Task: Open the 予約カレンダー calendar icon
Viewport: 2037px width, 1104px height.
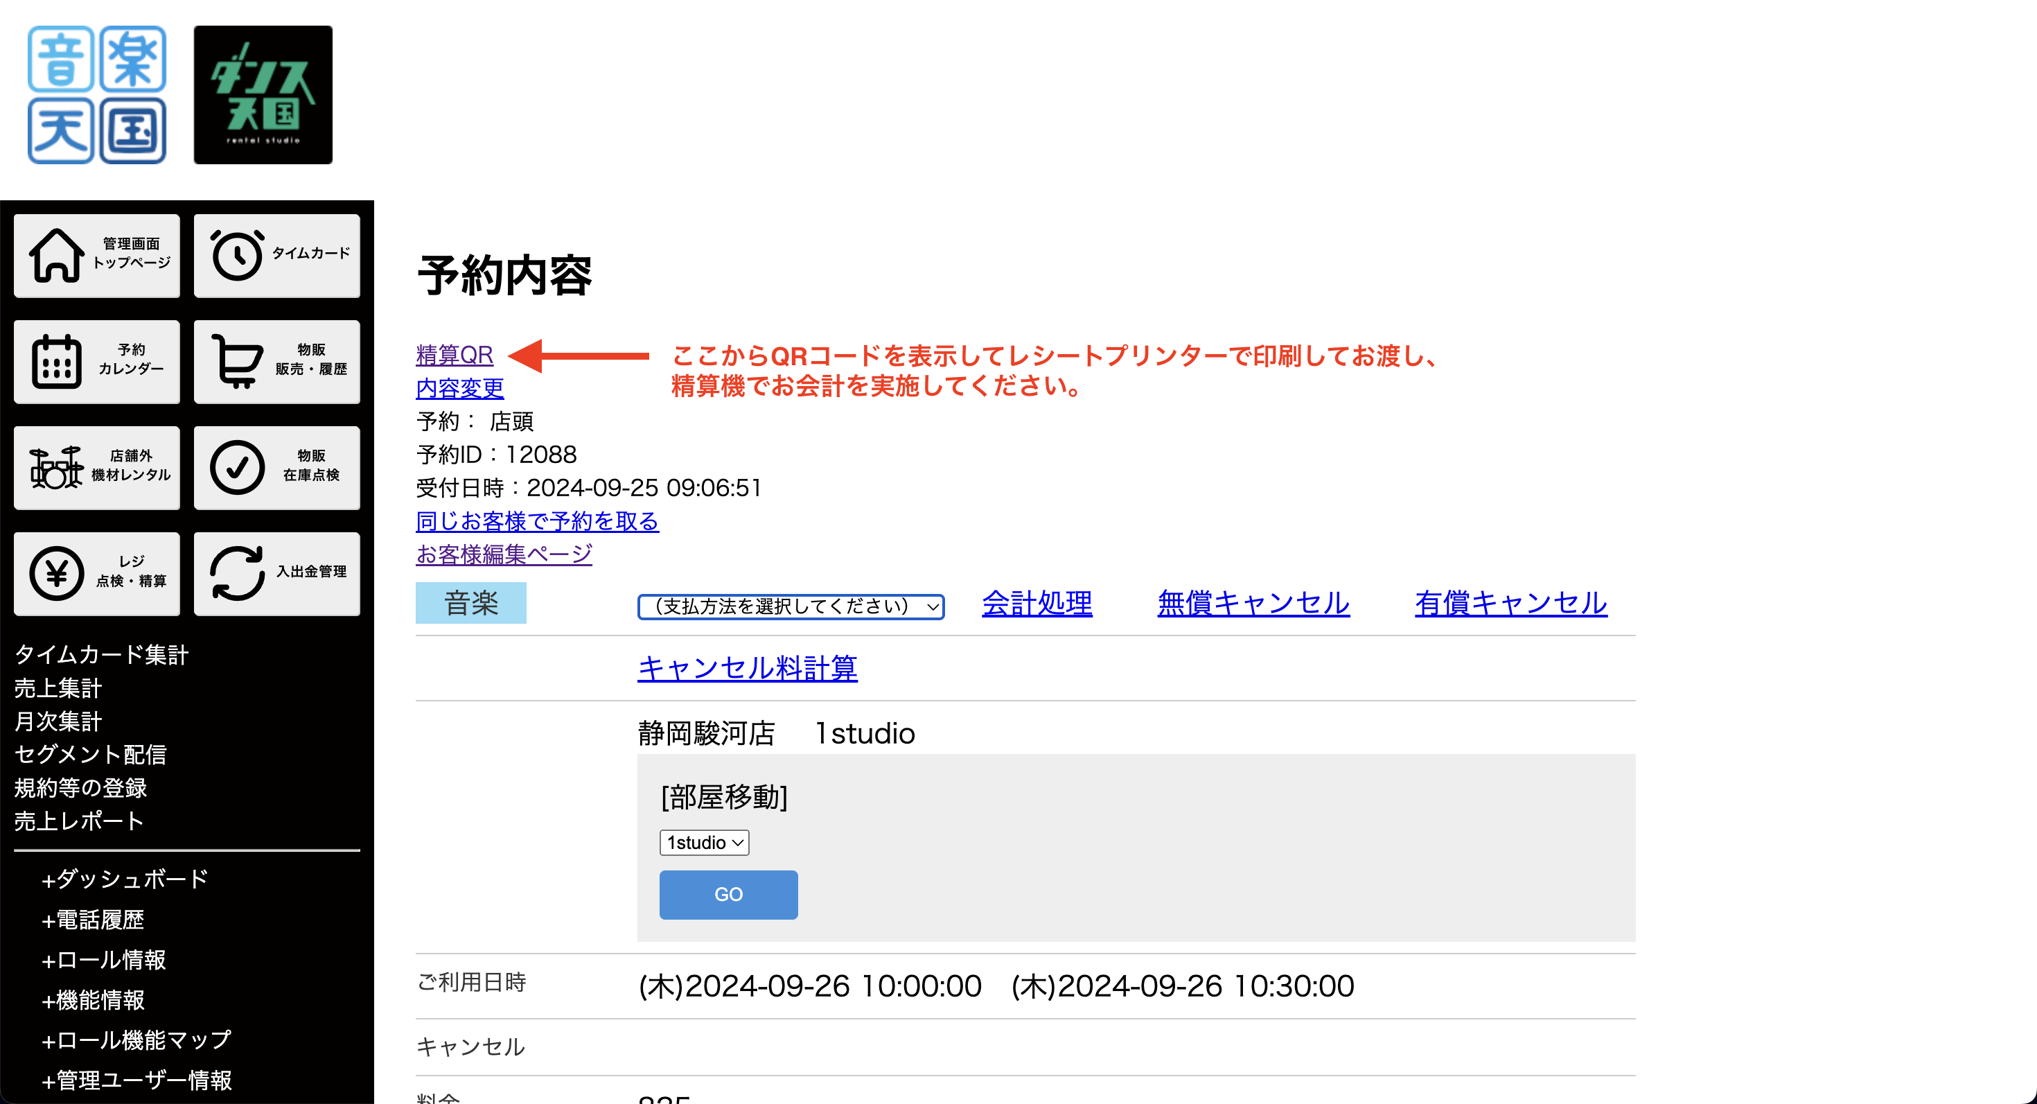Action: click(56, 361)
